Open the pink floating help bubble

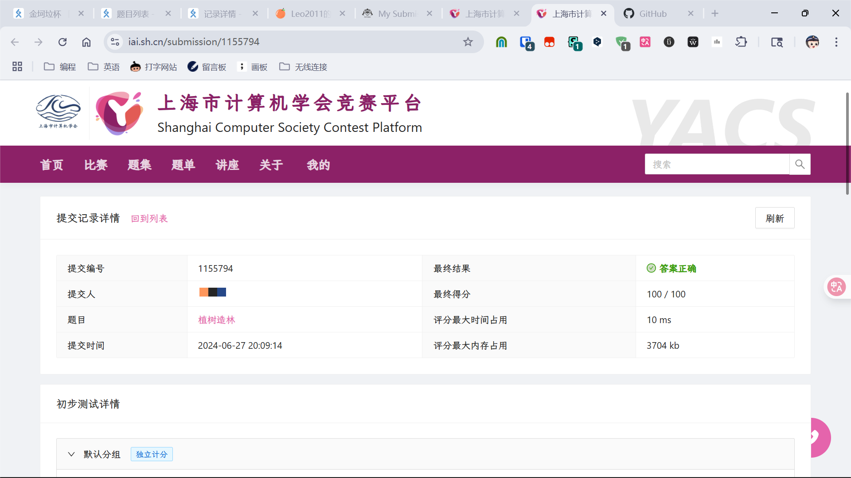(x=820, y=438)
